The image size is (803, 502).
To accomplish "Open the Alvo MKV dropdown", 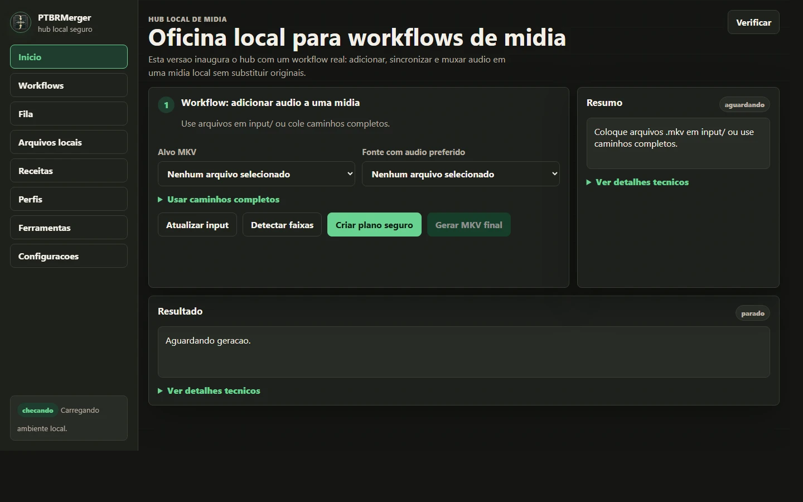I will (x=257, y=174).
